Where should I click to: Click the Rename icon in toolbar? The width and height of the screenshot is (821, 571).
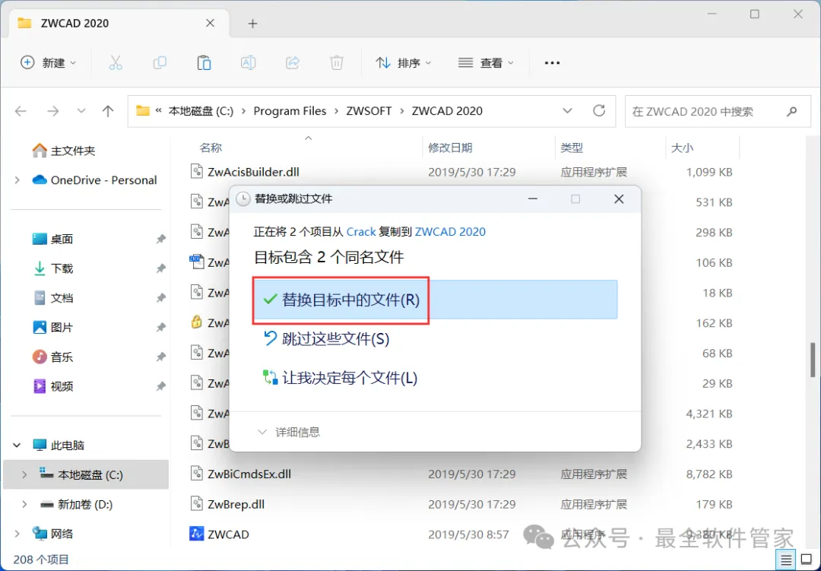pos(248,63)
